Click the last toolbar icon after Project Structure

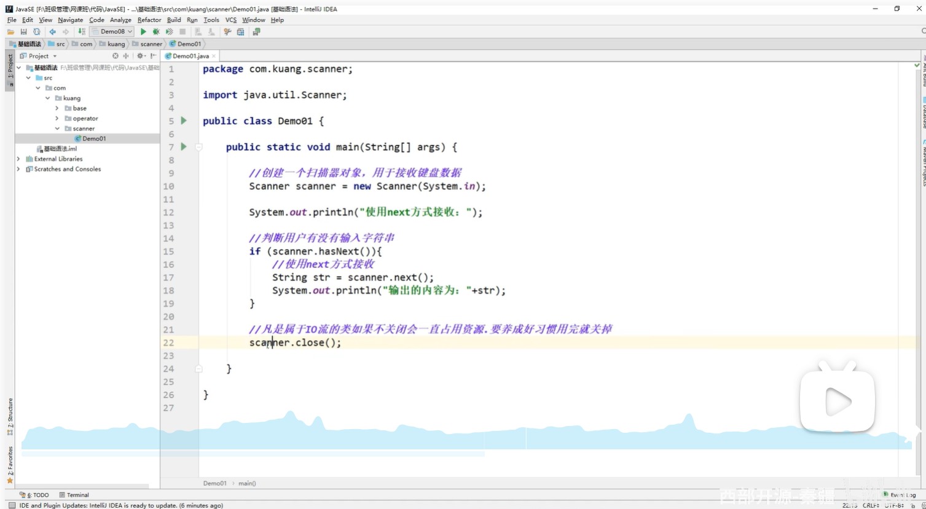click(x=256, y=31)
